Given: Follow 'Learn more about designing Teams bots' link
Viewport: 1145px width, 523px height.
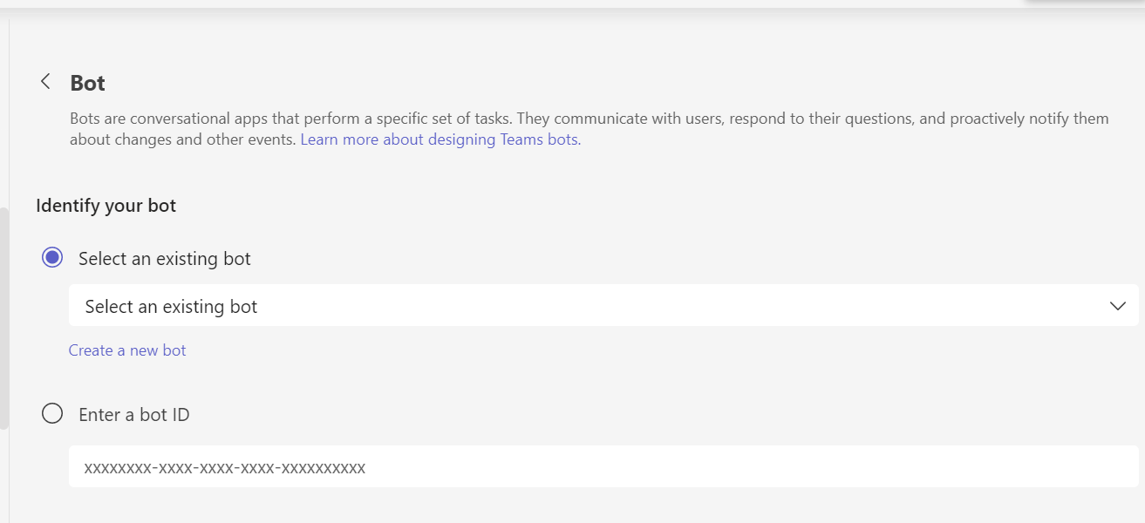Looking at the screenshot, I should point(440,139).
